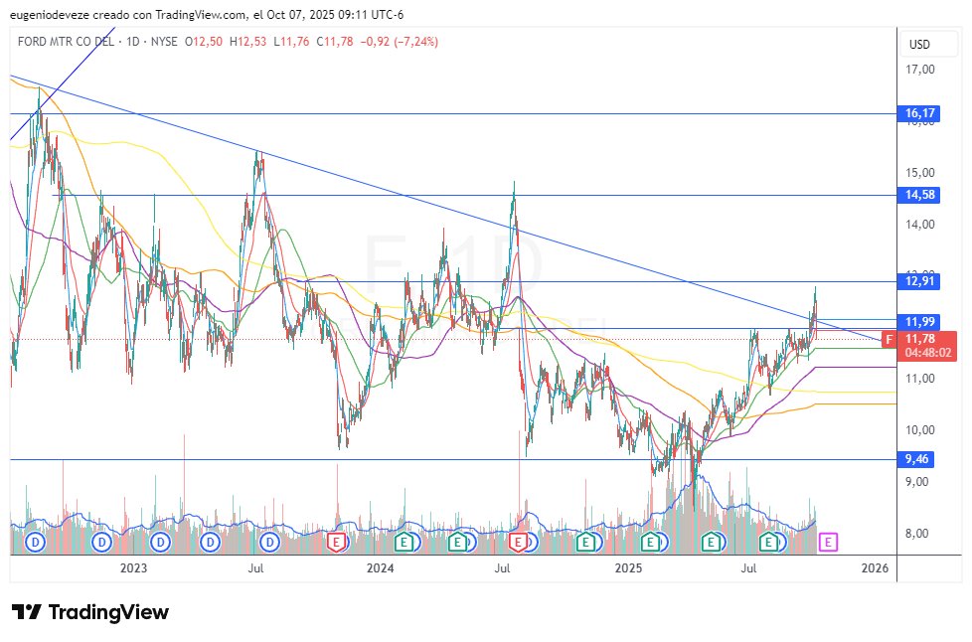Click the 8,00 price axis label

(917, 533)
